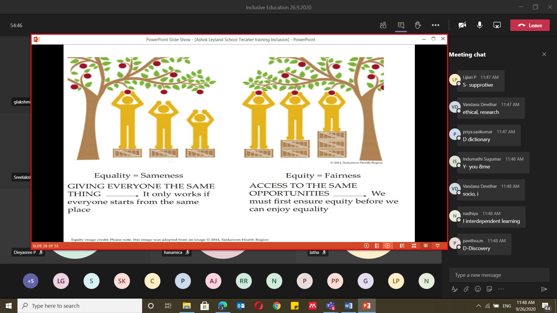Open Microsoft Edge from the taskbar

223,306
